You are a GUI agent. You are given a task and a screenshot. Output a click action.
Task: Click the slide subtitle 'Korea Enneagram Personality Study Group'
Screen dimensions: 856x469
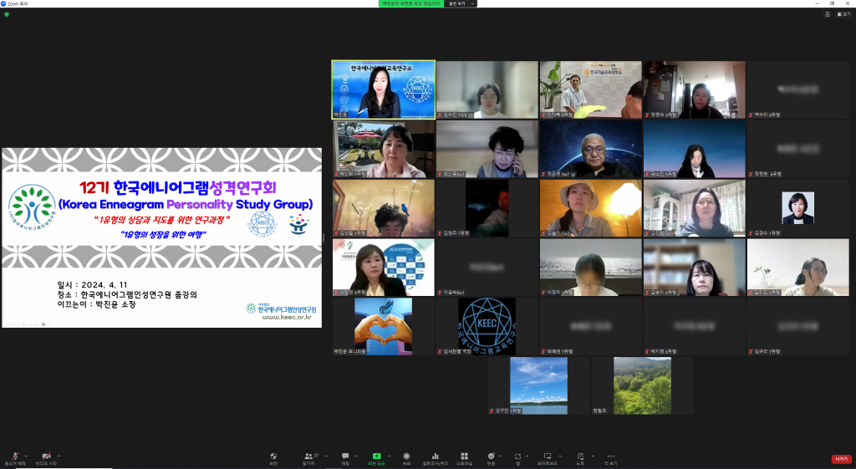pyautogui.click(x=186, y=204)
